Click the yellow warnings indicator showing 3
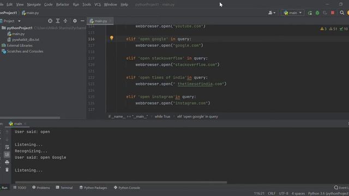This screenshot has height=196, width=349. [x=323, y=29]
